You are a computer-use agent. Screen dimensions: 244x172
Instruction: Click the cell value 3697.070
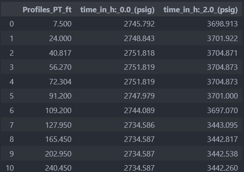222,110
